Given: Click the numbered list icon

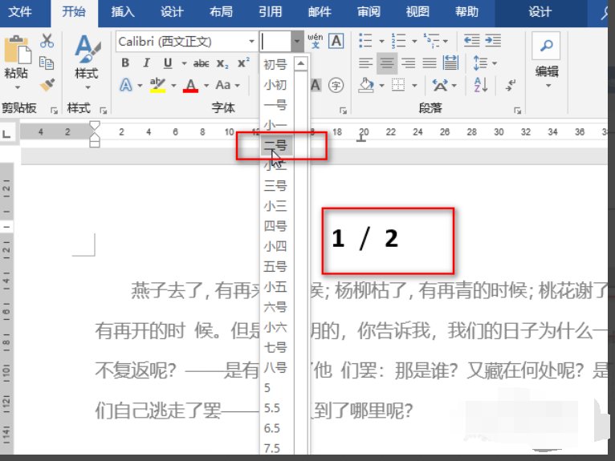Looking at the screenshot, I should [398, 41].
